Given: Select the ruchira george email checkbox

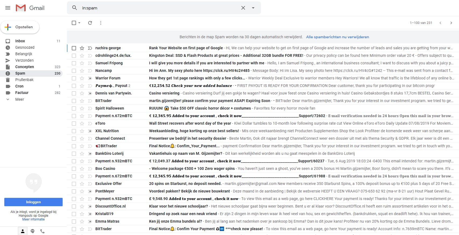Looking at the screenshot, I should pyautogui.click(x=74, y=48).
